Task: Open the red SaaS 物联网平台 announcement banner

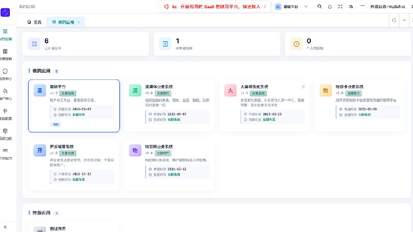Action: (214, 7)
